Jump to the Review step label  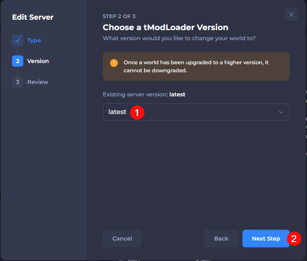coord(38,82)
